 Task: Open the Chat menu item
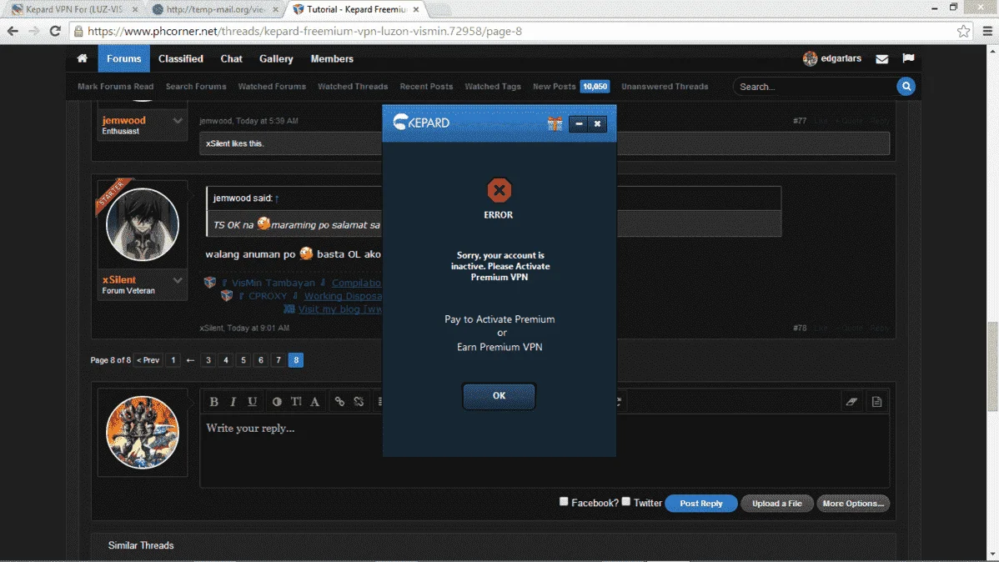click(231, 58)
